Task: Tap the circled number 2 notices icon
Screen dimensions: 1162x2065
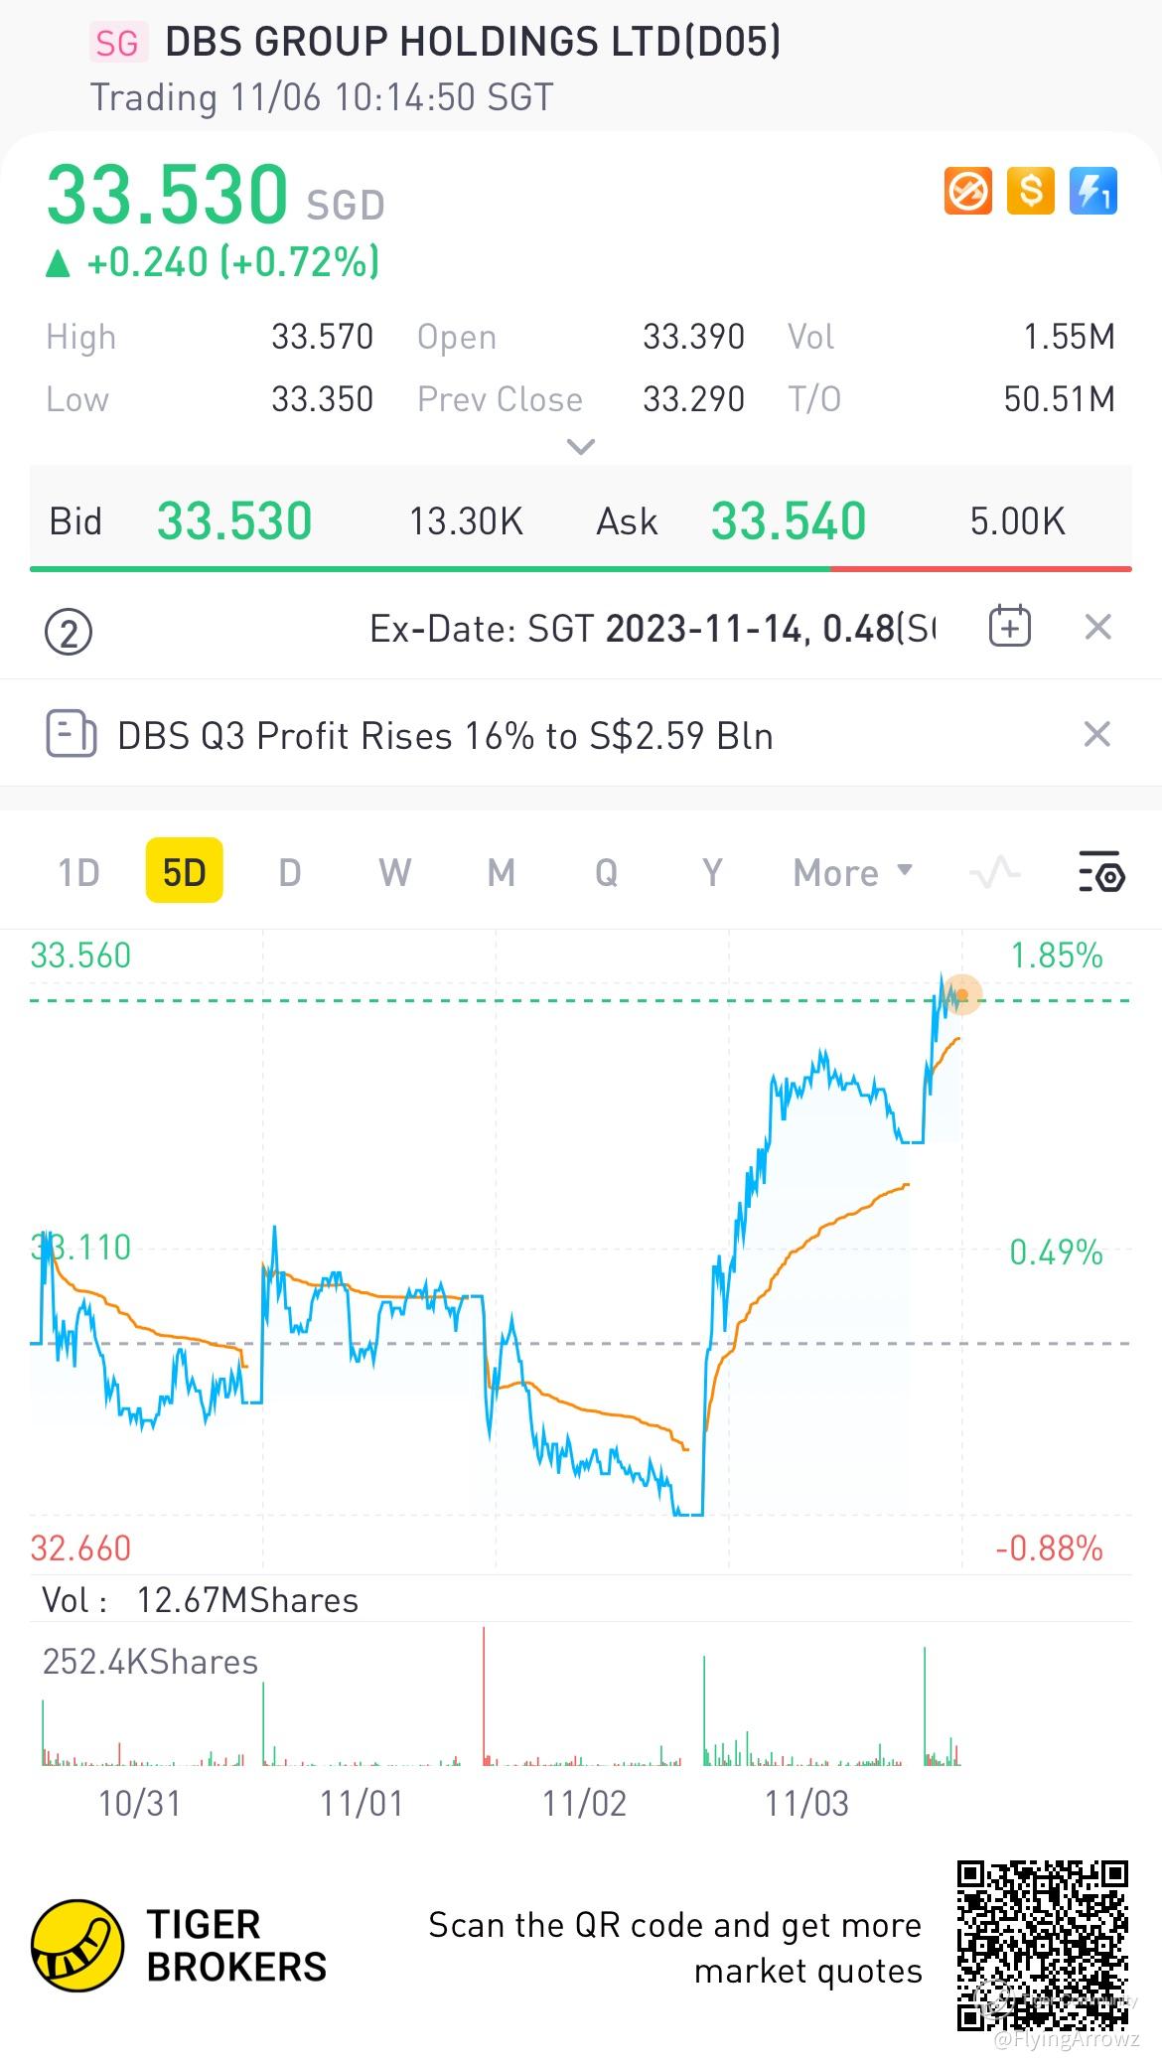Action: pyautogui.click(x=69, y=632)
